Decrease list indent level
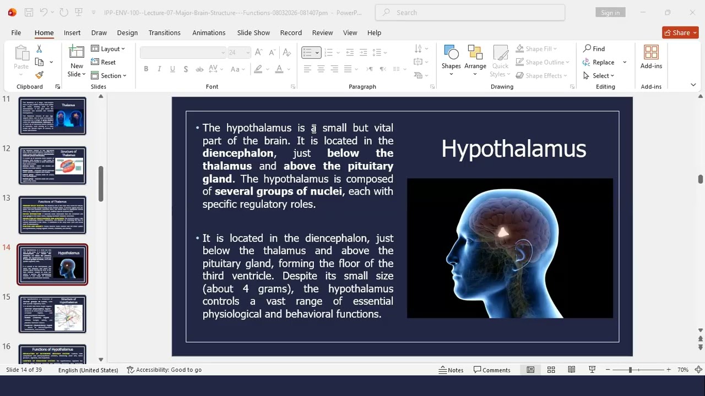The image size is (705, 396). (350, 52)
